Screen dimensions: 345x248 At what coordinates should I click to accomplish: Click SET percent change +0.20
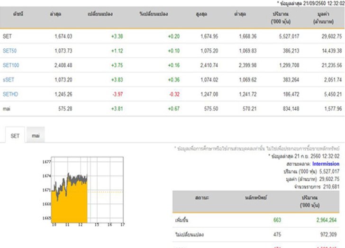174,36
